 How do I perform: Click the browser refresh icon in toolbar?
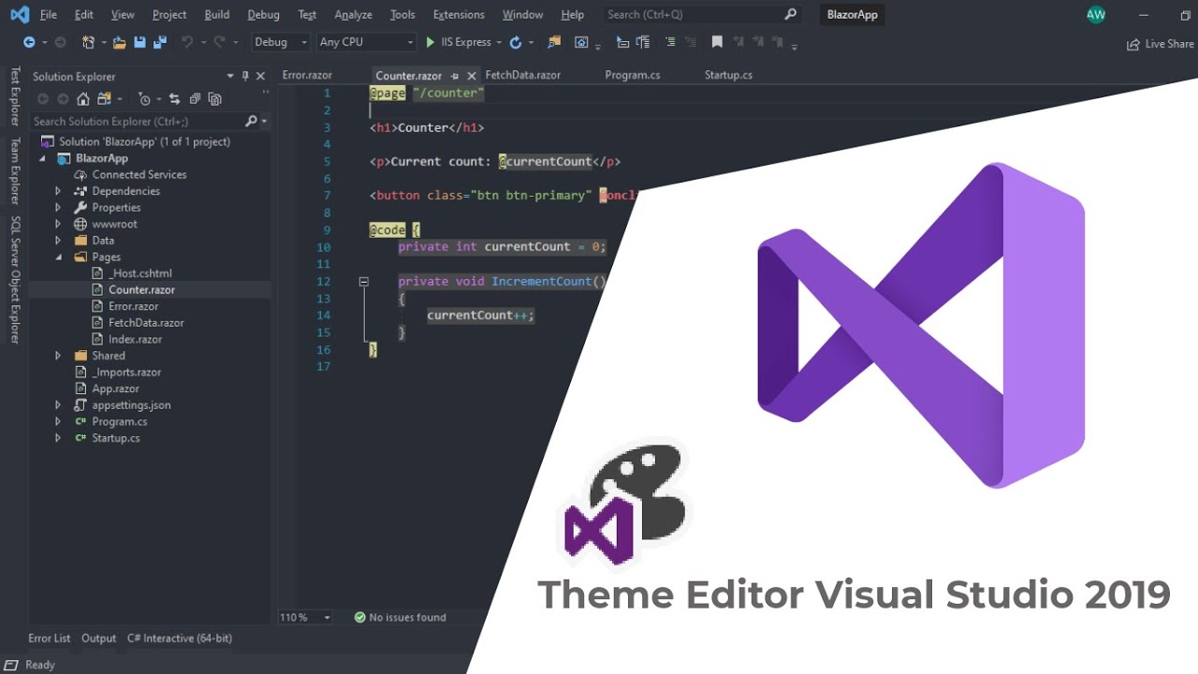tap(516, 42)
